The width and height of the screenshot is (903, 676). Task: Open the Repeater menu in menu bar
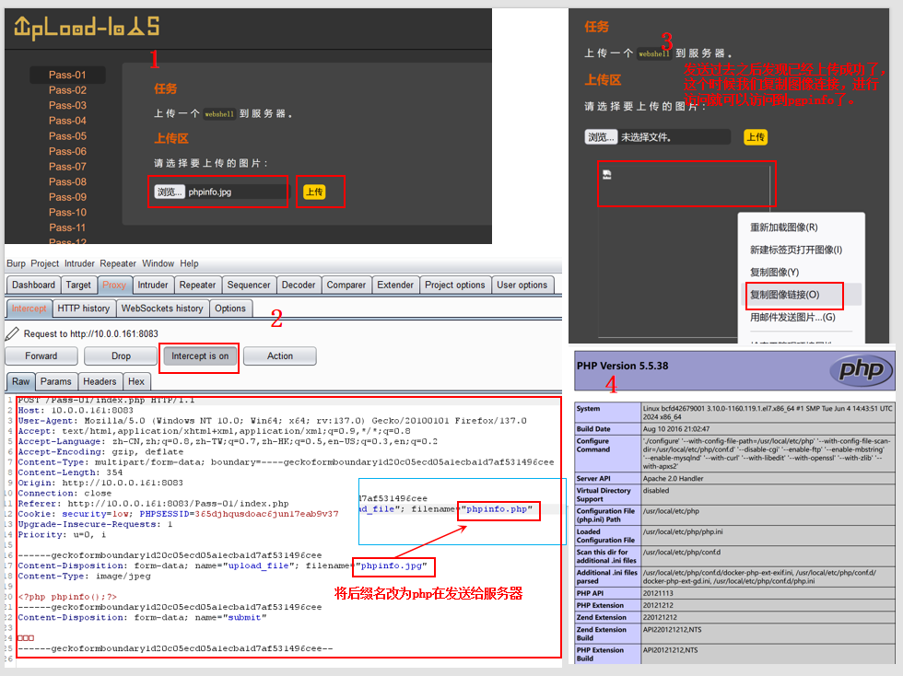[118, 263]
